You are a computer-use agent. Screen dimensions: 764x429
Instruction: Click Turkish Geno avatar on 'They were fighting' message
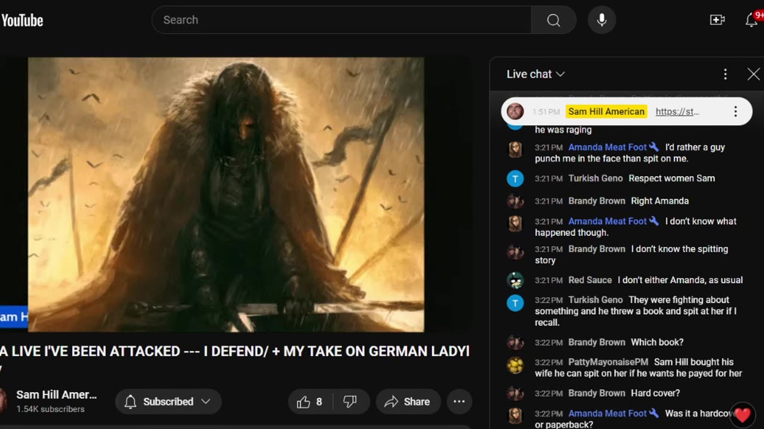tap(515, 303)
